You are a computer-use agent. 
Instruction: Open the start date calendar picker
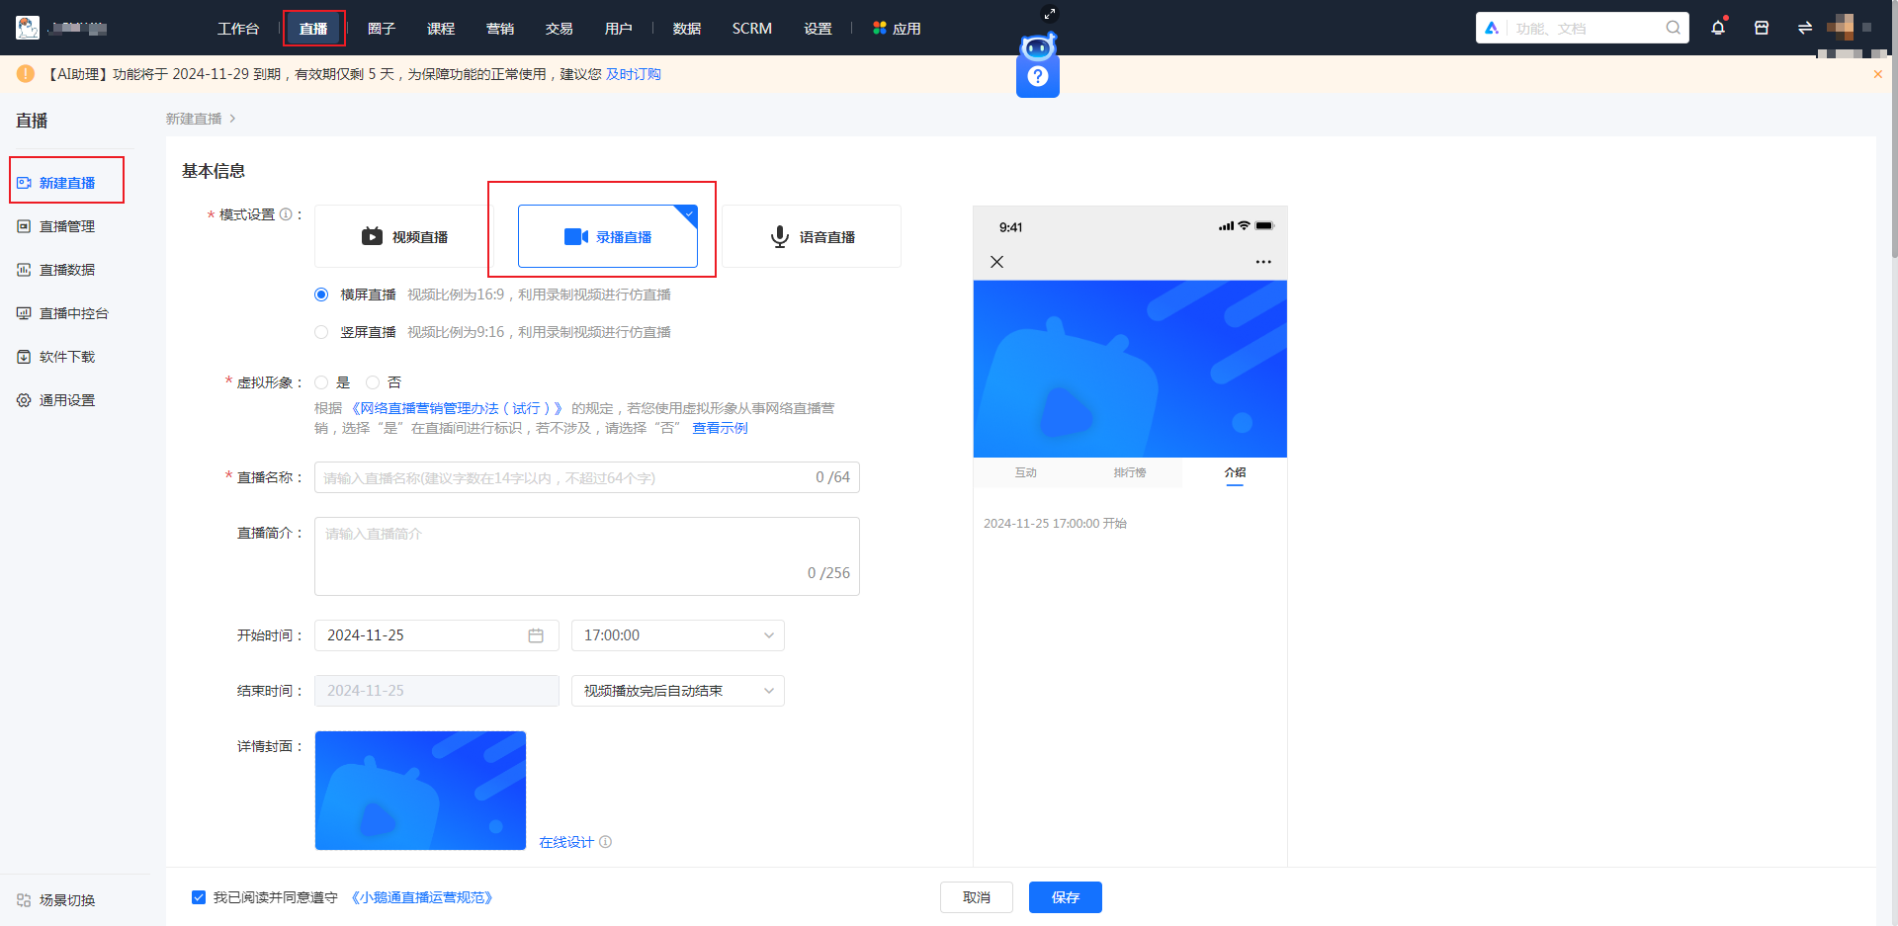pos(537,635)
